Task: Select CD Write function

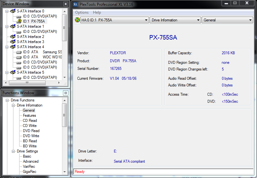Action: pyautogui.click(x=30, y=126)
